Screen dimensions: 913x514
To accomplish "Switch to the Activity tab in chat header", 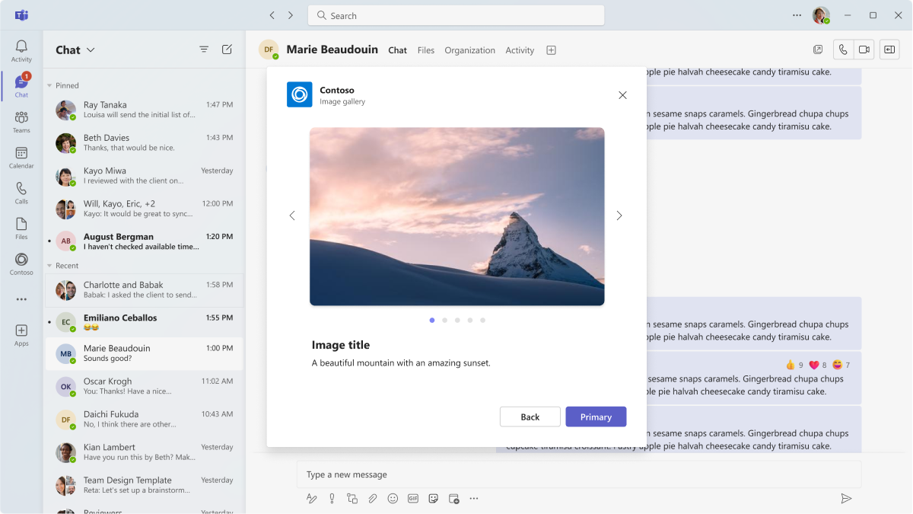I will (520, 50).
